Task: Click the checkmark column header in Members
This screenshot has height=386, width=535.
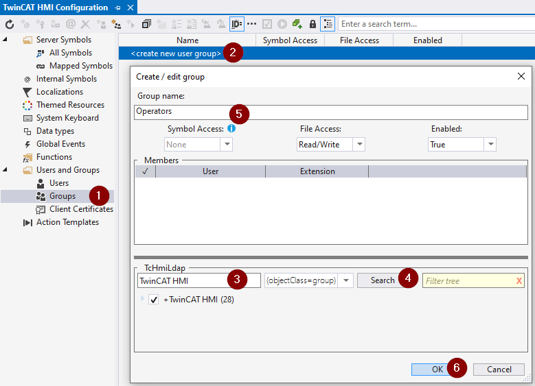Action: 146,171
